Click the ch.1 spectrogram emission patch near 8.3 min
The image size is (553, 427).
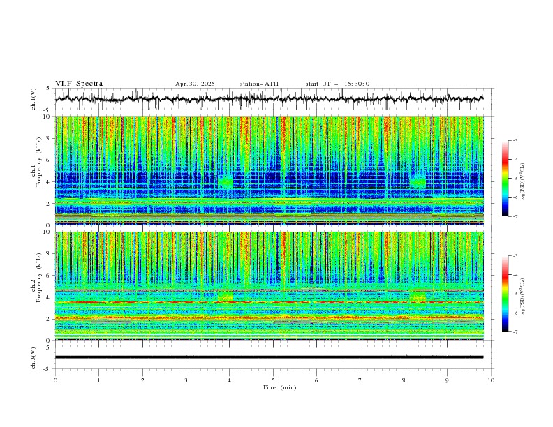[x=418, y=181]
